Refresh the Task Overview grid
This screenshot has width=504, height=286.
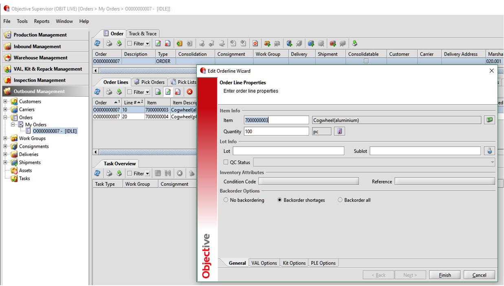(x=97, y=173)
